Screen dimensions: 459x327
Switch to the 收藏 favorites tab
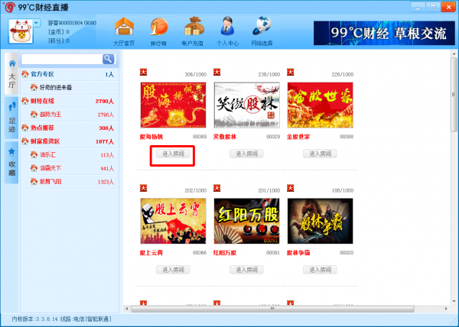pos(11,162)
